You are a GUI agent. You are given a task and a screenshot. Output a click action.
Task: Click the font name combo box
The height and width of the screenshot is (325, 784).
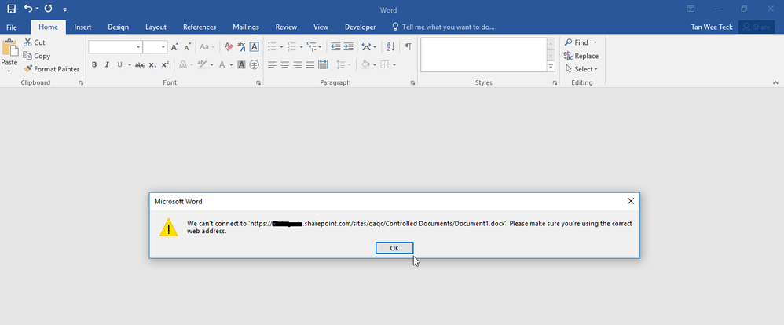115,47
